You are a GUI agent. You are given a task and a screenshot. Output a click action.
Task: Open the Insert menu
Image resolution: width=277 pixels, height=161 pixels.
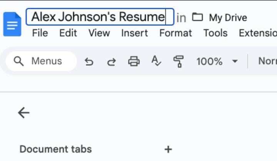point(135,33)
